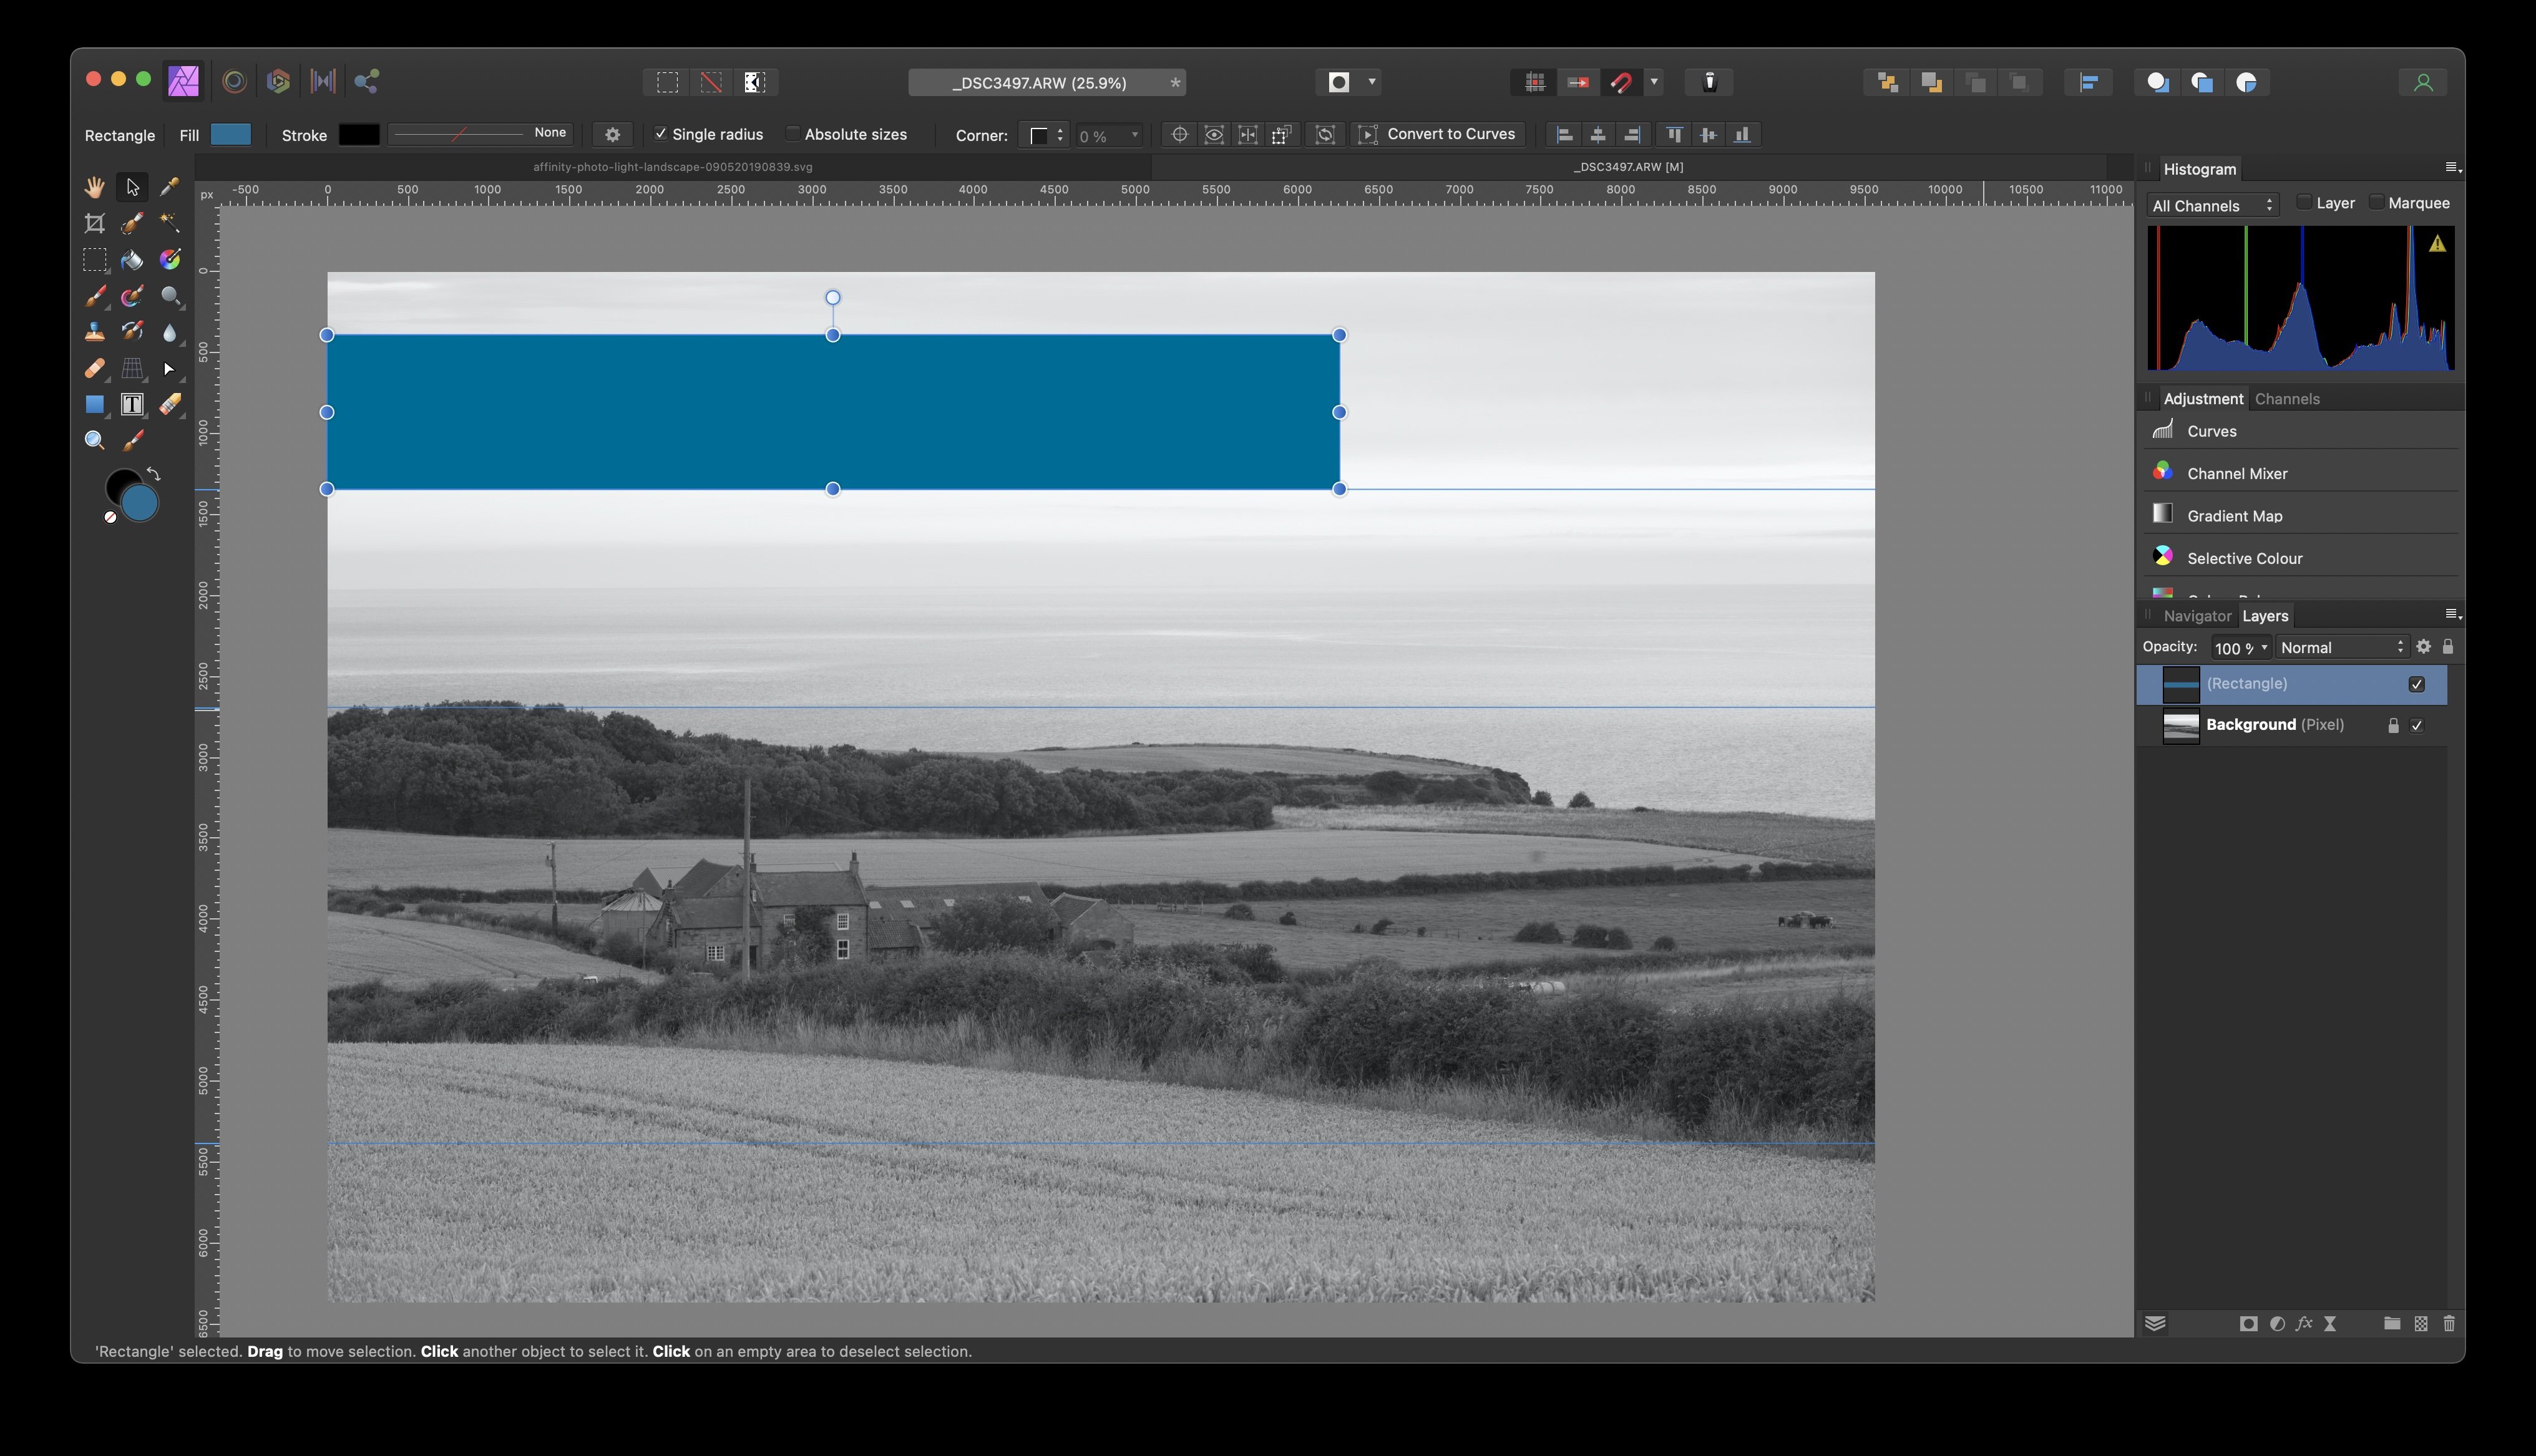Select the Undo Brush tool
This screenshot has width=2536, height=1456.
(x=132, y=332)
